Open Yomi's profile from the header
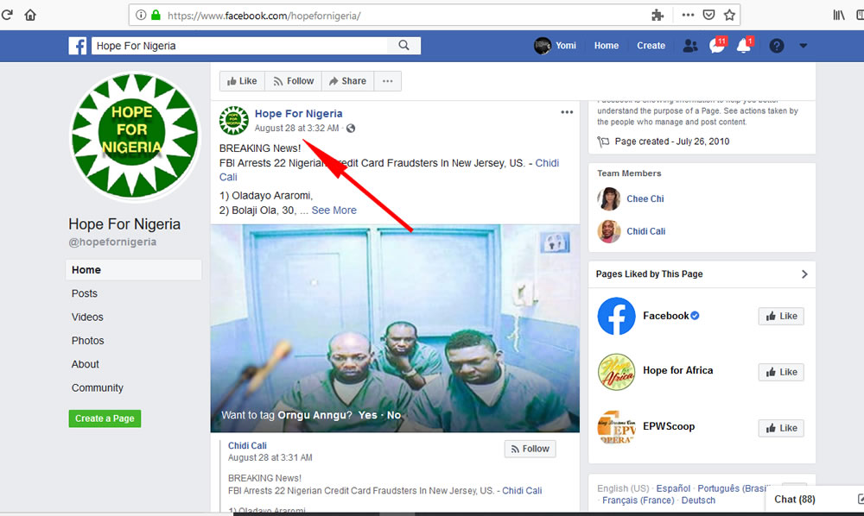This screenshot has width=864, height=516. tap(555, 46)
